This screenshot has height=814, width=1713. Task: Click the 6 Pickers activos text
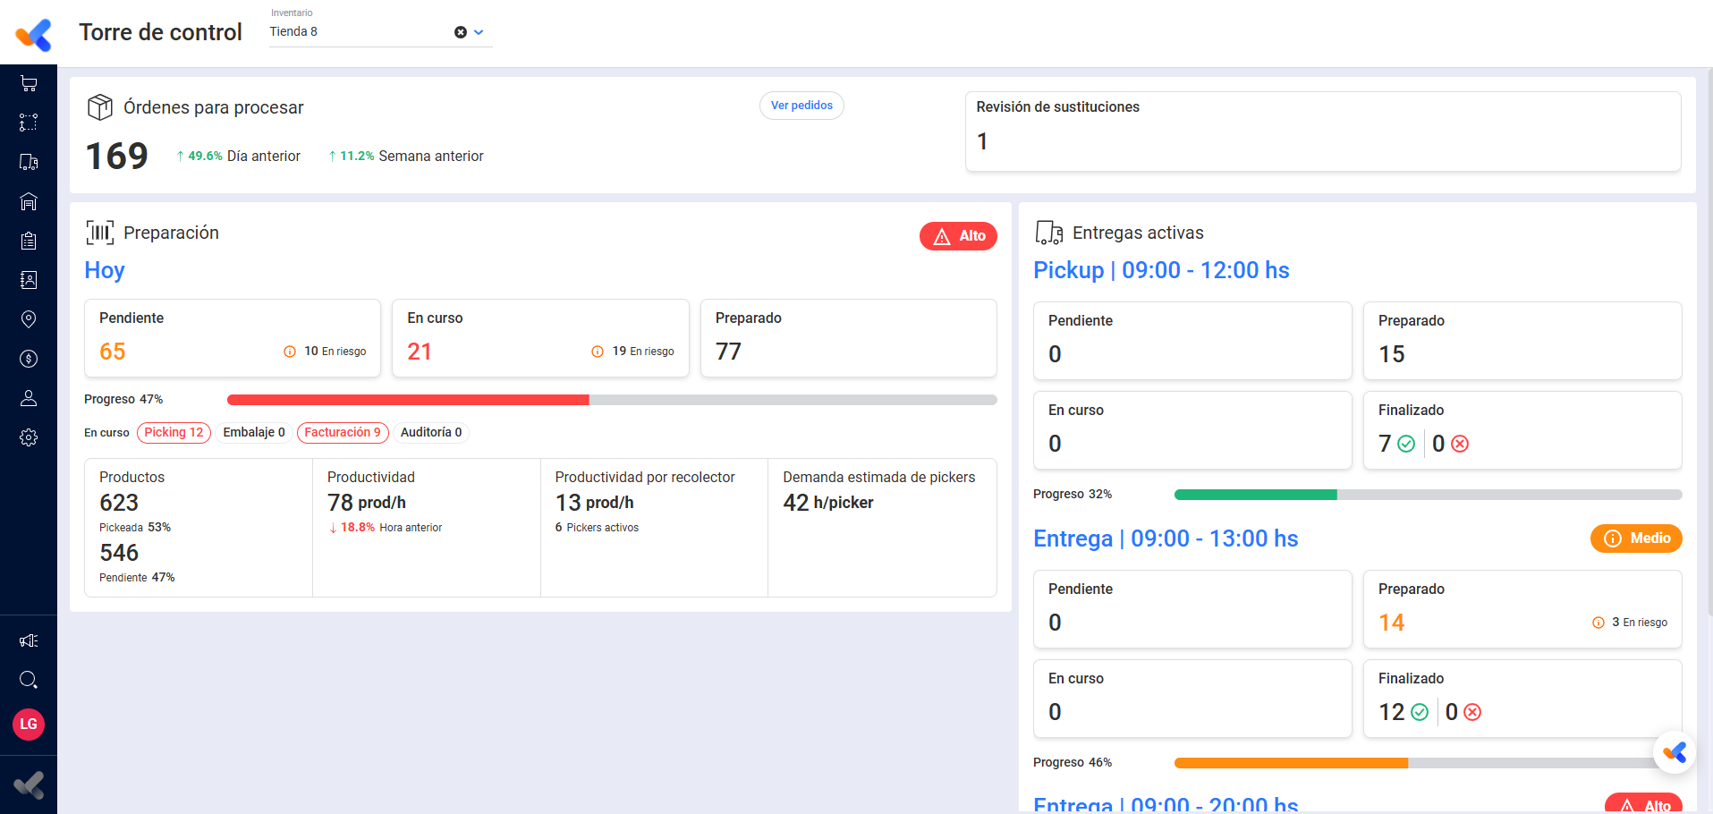point(597,528)
